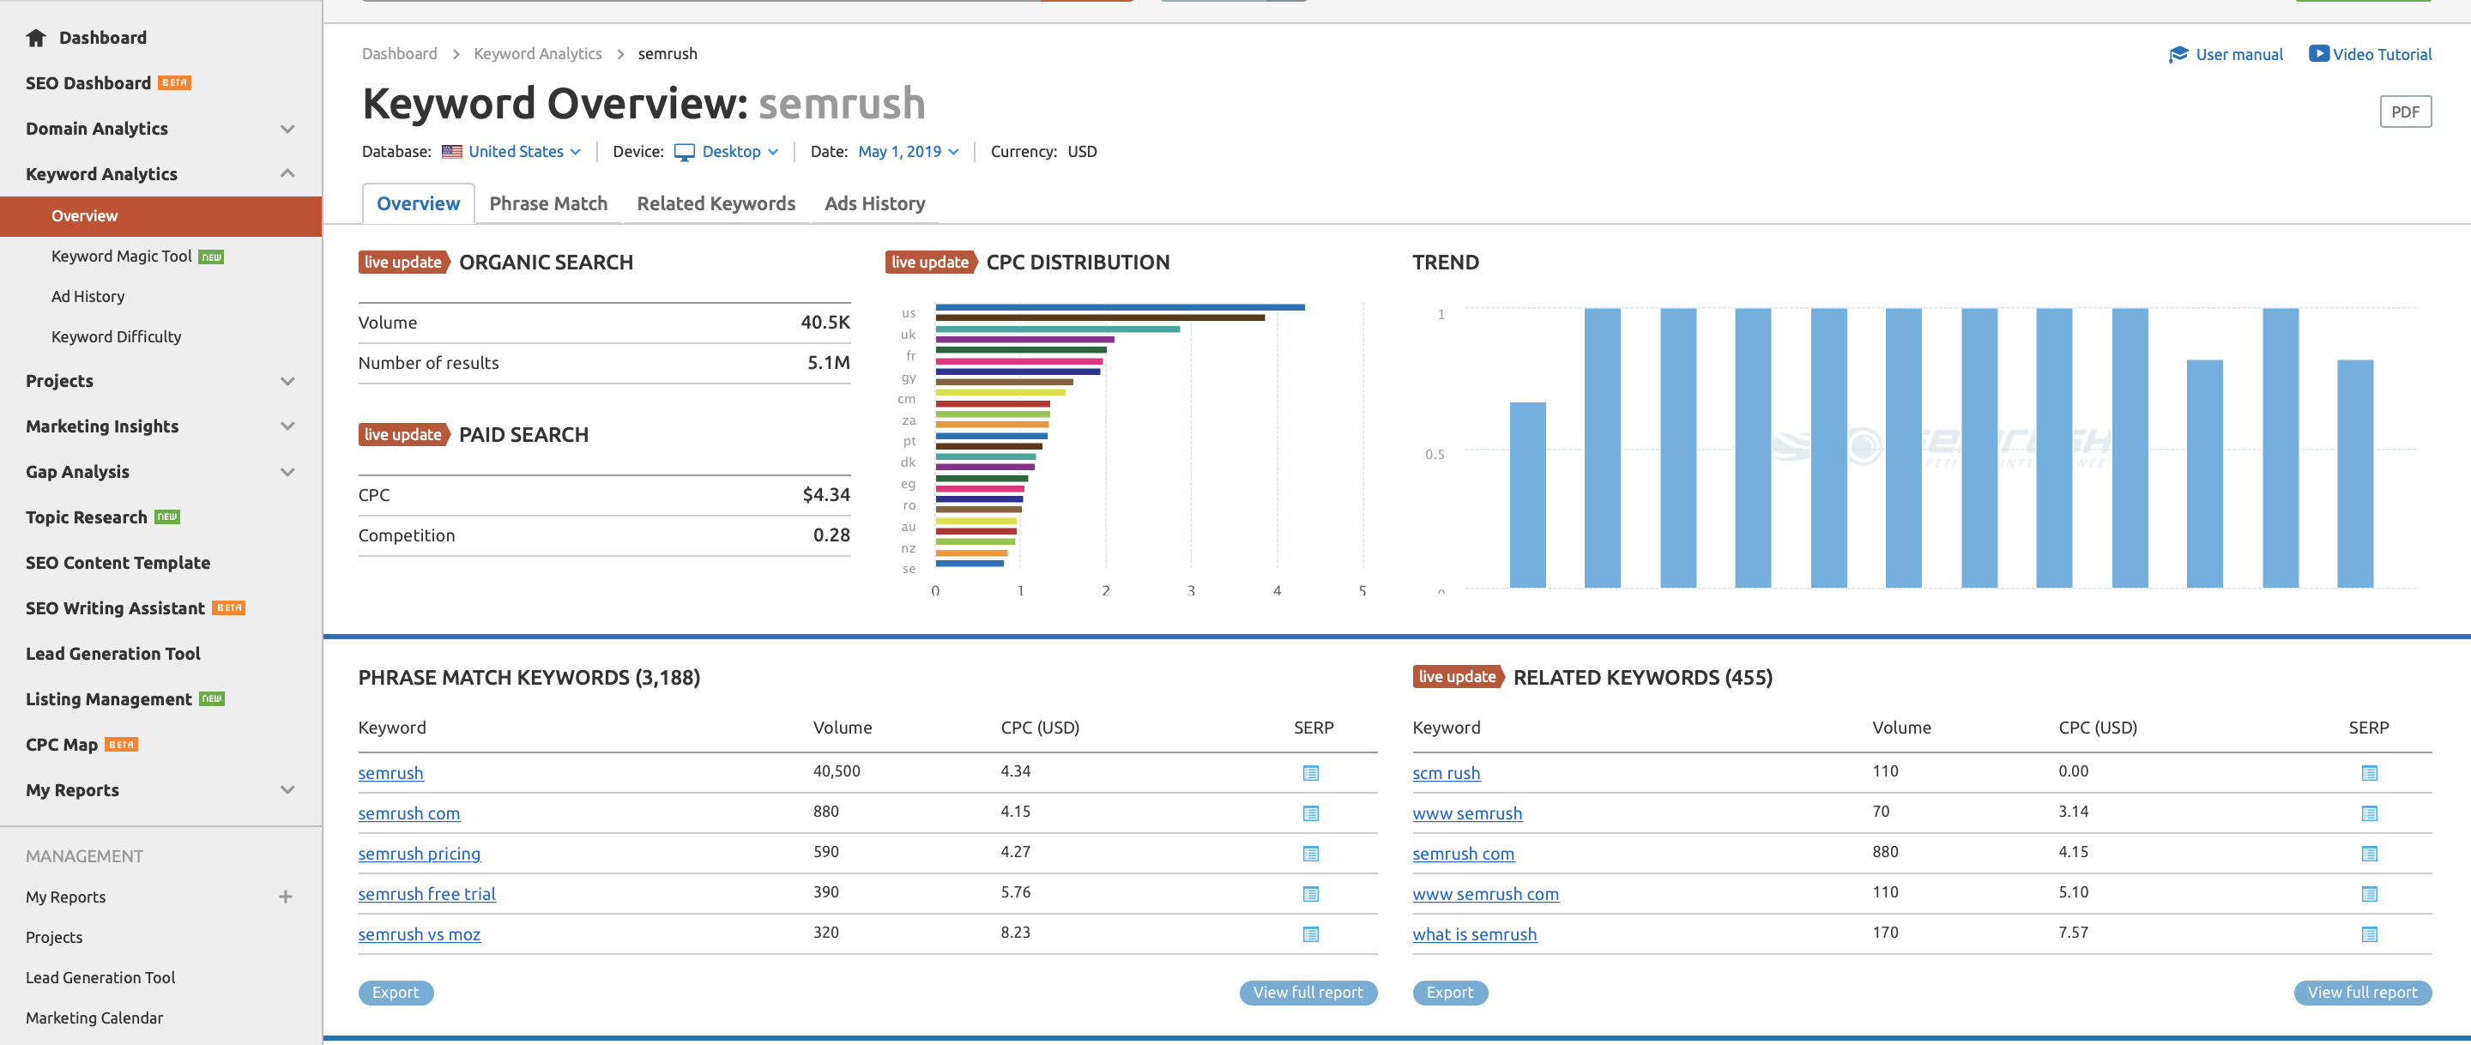Click the us bar in CPC distribution
The image size is (2471, 1045).
point(1120,307)
